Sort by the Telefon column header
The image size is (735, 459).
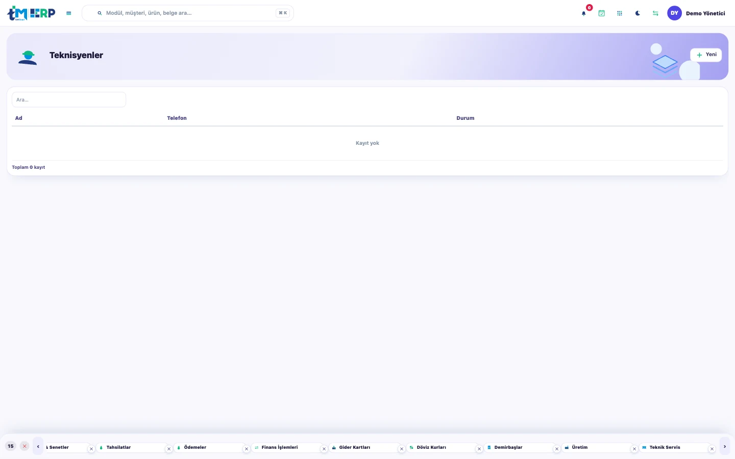(x=177, y=118)
